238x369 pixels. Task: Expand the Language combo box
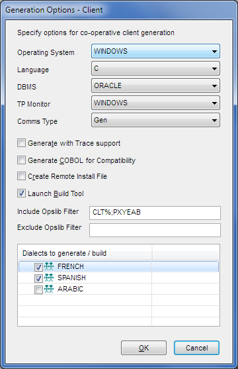(155, 68)
